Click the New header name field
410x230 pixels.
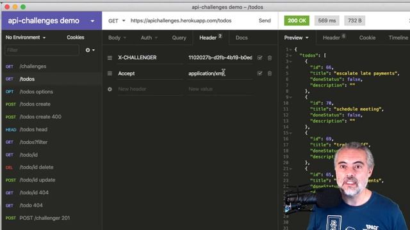pos(150,89)
